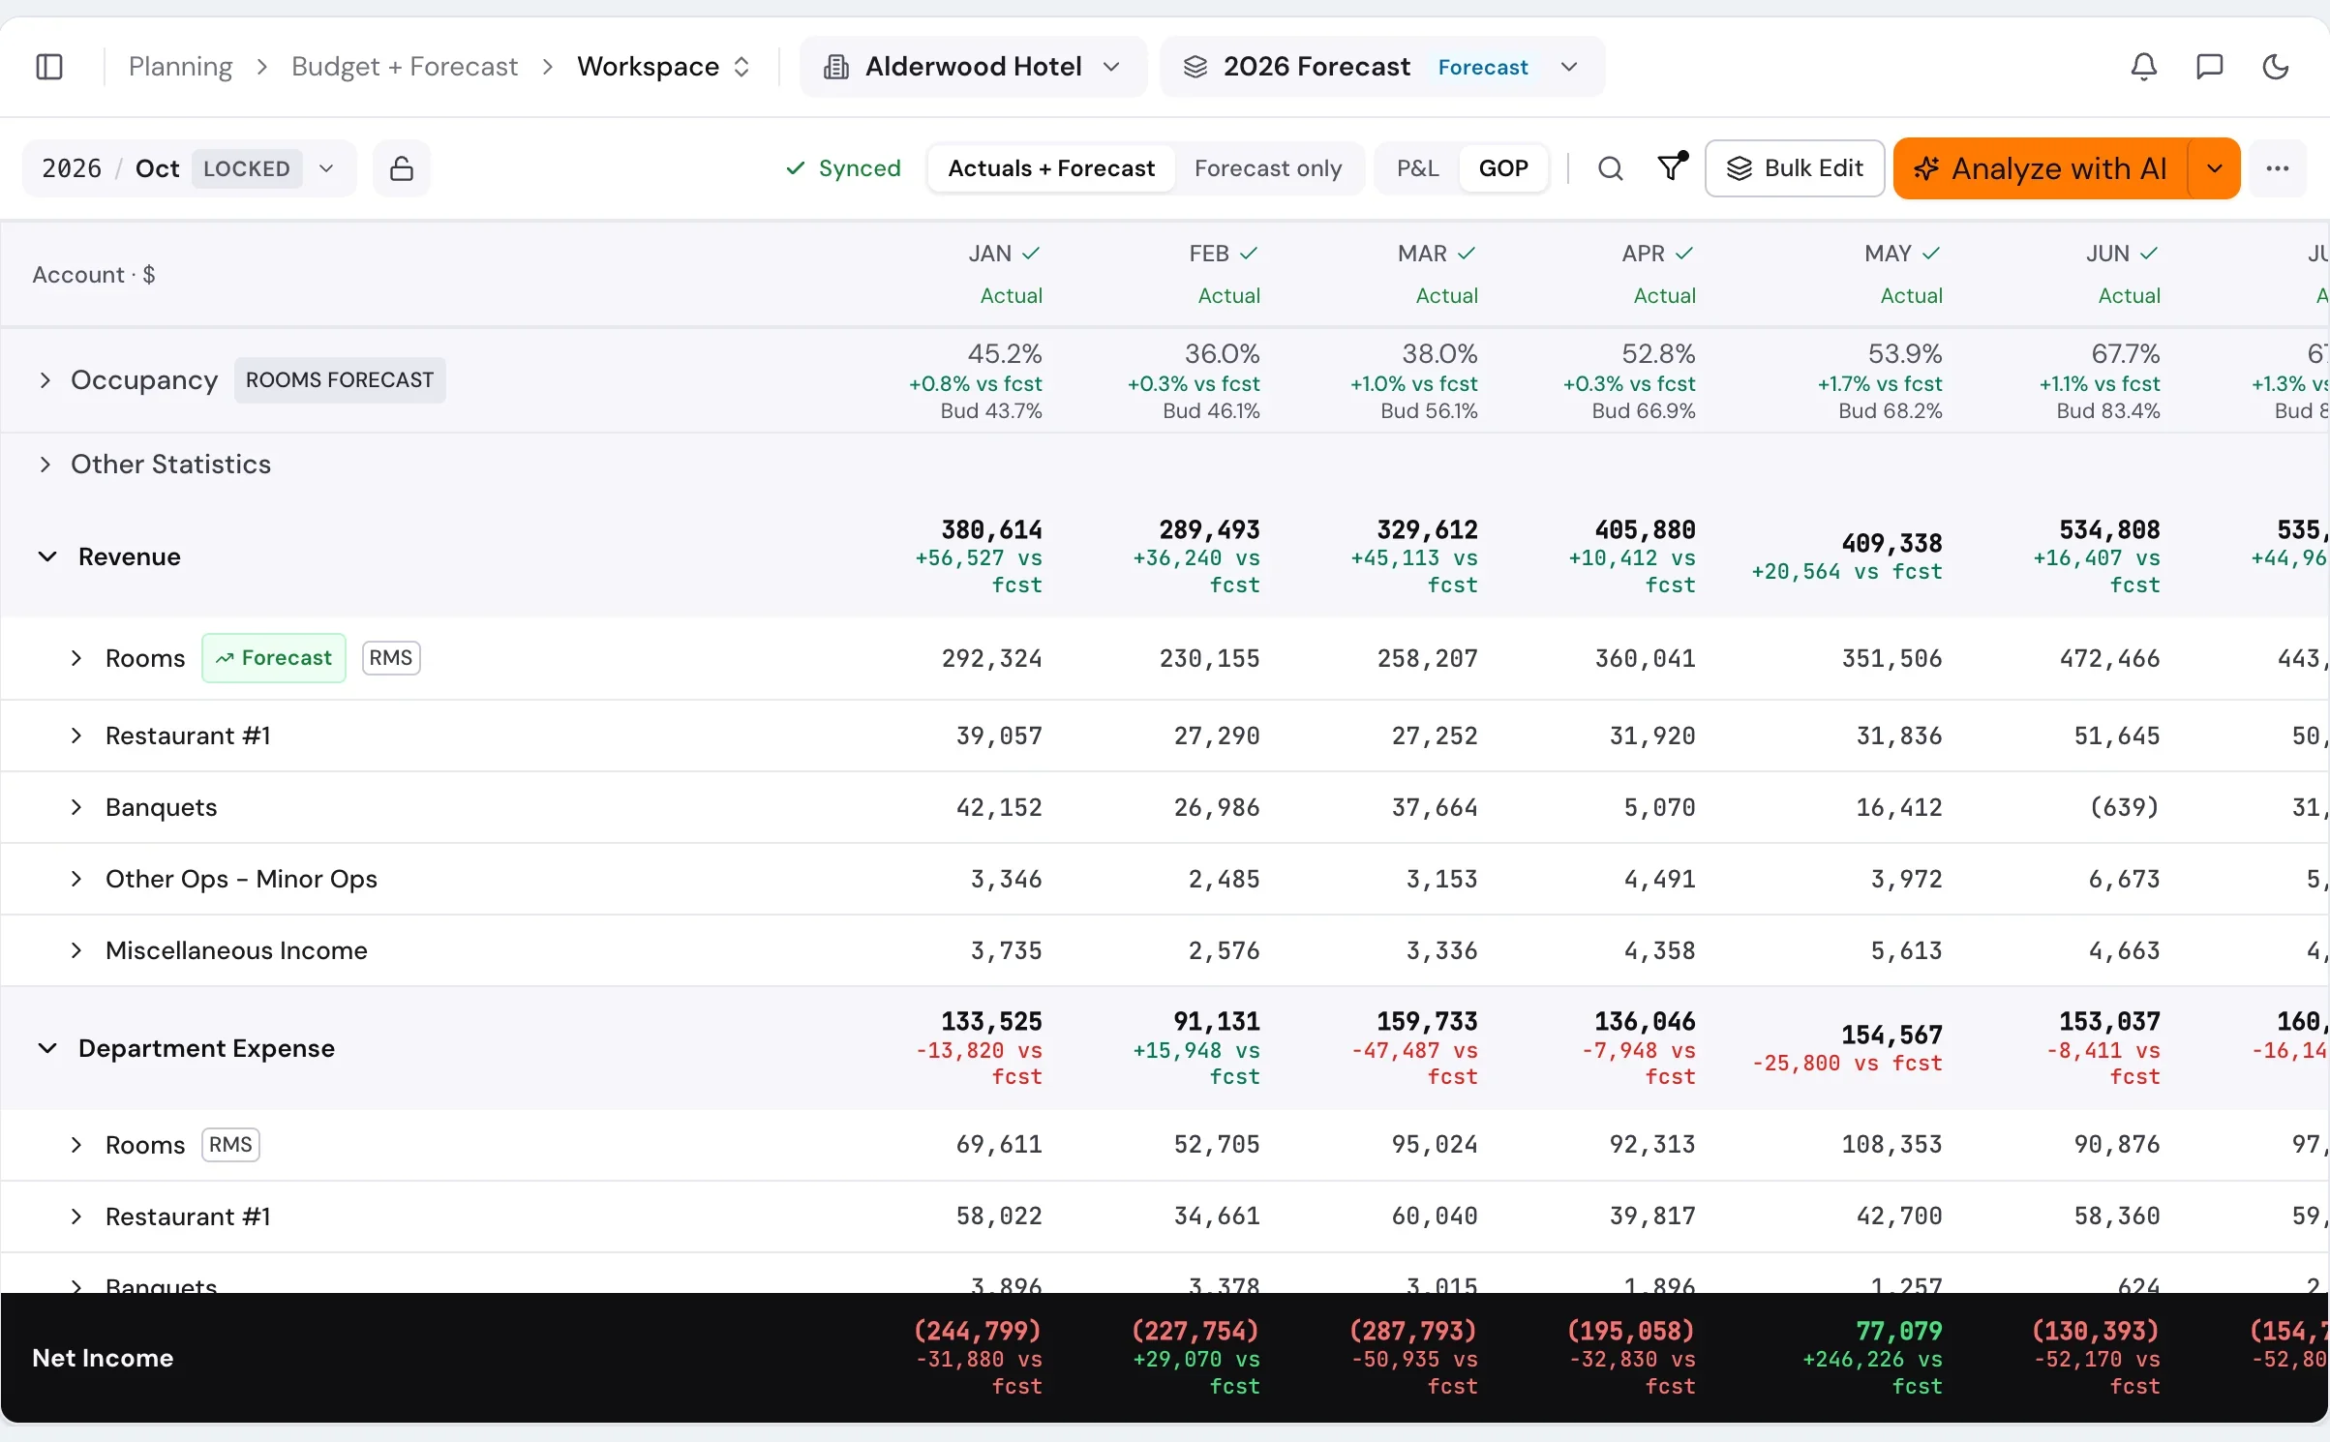This screenshot has height=1442, width=2330.
Task: Expand expense Restaurant #1 row
Action: (x=76, y=1217)
